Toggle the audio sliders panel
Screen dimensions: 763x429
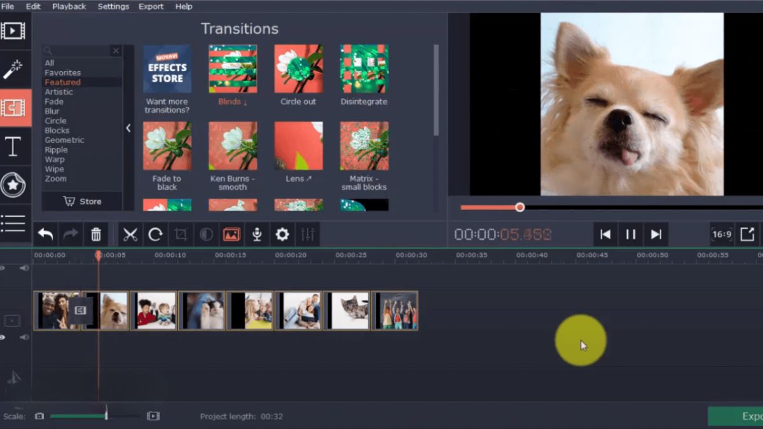[307, 234]
